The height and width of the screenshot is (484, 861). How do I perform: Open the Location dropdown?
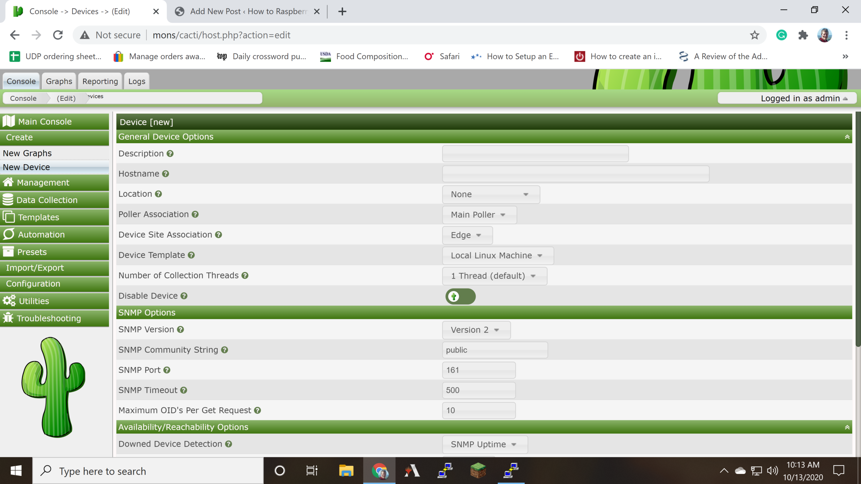491,194
